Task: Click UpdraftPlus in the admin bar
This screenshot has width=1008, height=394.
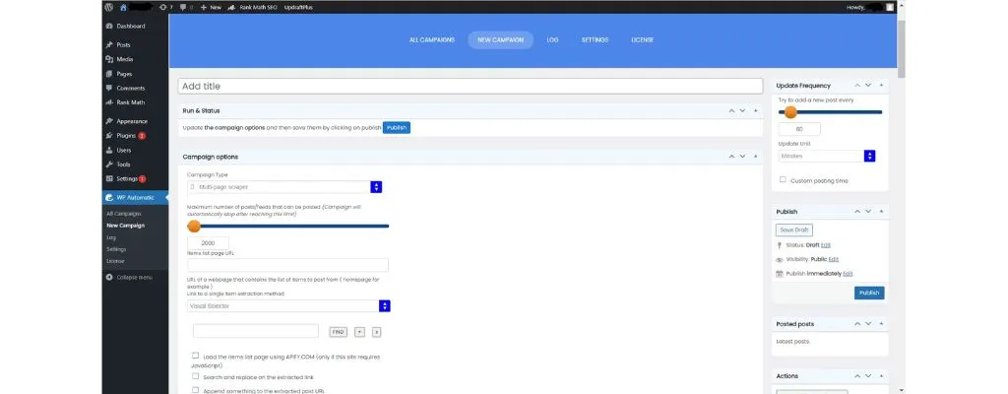Action: 298,7
